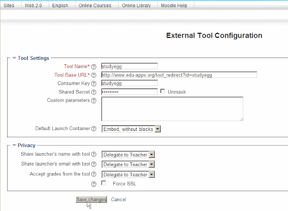288x211 pixels.
Task: Open Share launcher's email dropdown
Action: click(x=128, y=164)
